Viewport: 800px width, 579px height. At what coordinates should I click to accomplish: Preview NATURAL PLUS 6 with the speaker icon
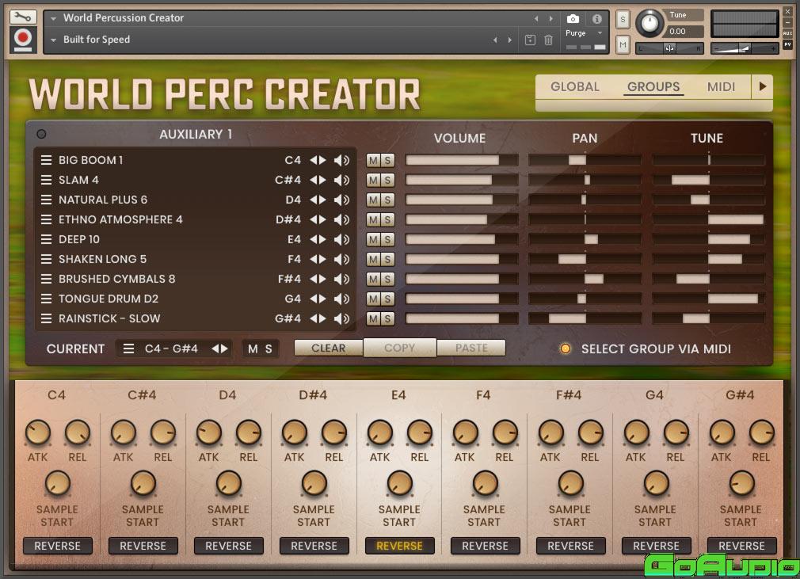point(342,200)
